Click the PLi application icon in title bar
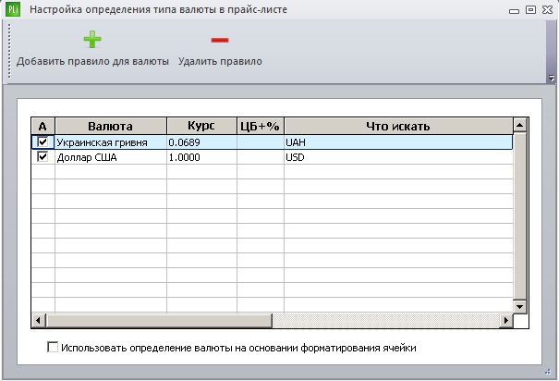This screenshot has width=559, height=381. (13, 9)
